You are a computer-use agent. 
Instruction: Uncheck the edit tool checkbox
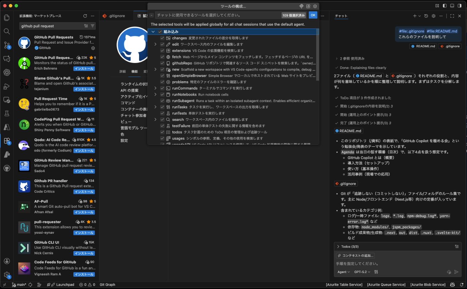point(162,44)
